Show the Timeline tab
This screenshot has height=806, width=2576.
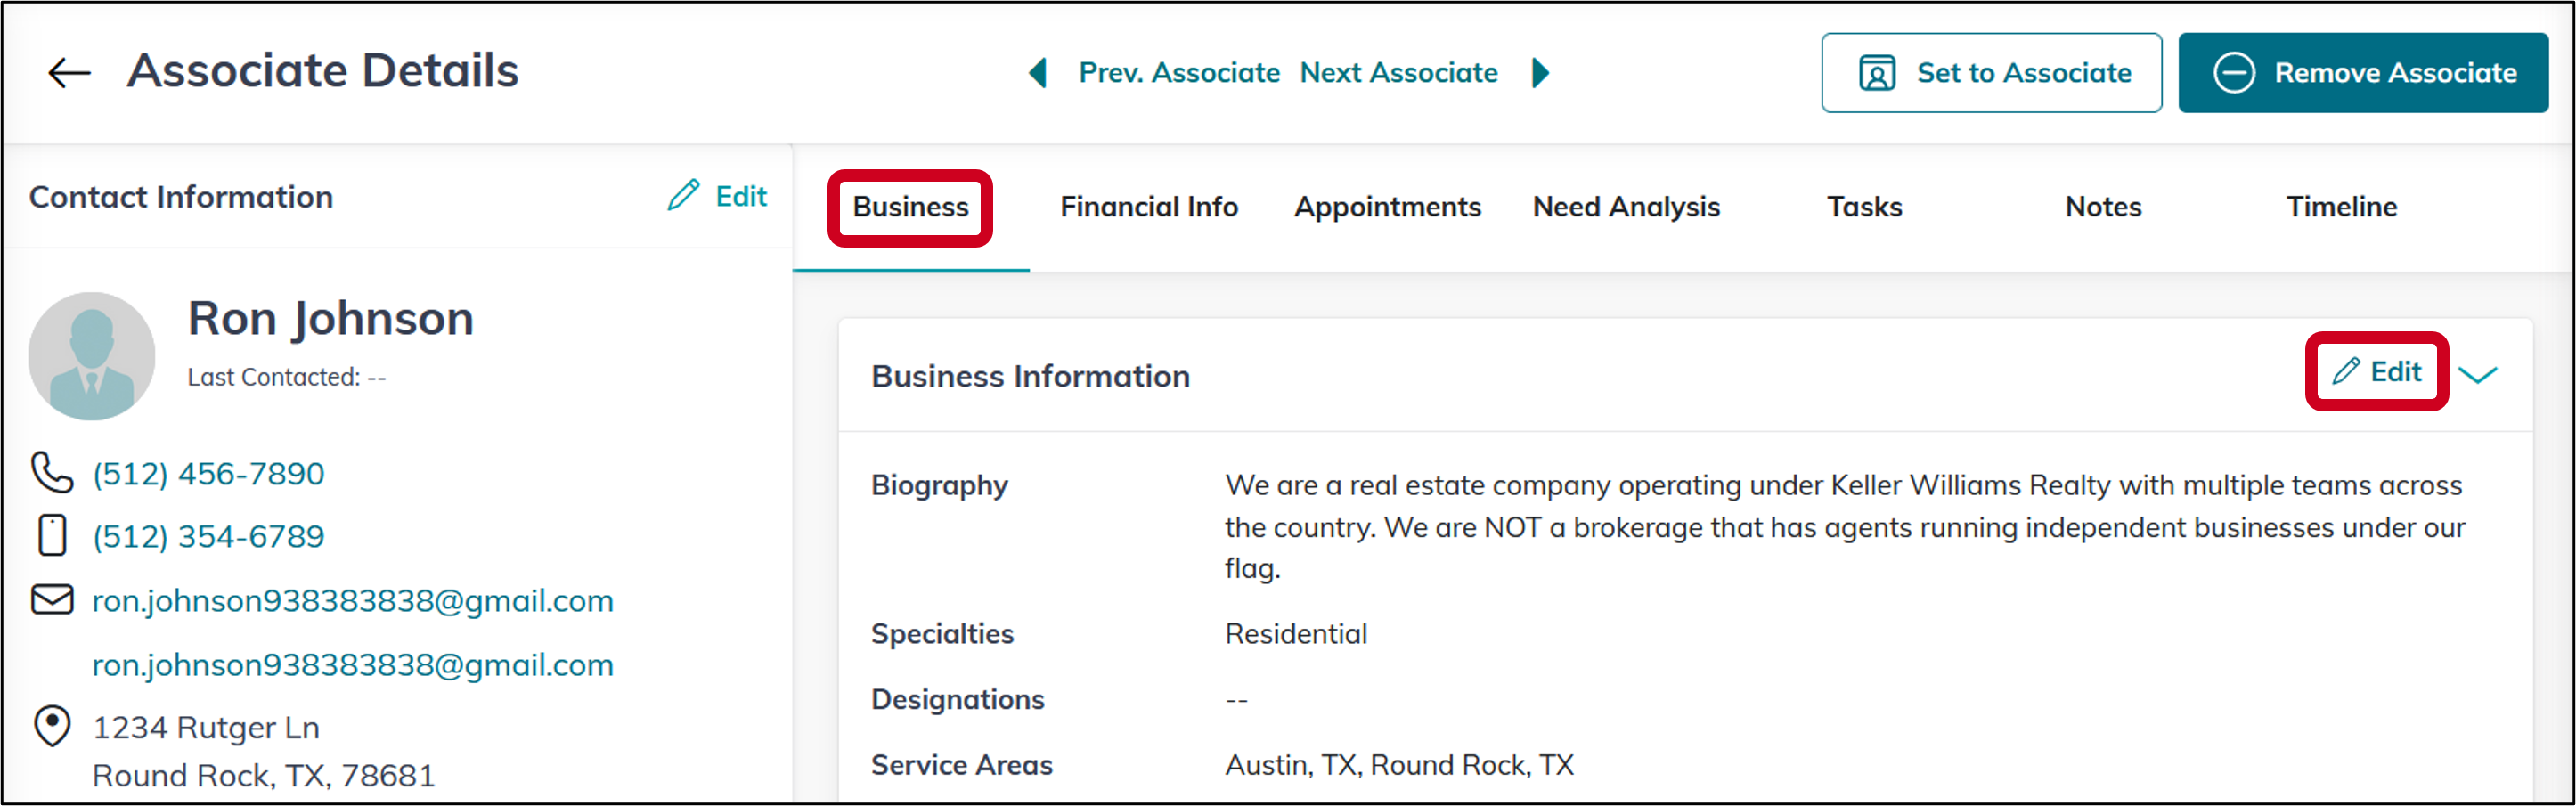click(2341, 207)
